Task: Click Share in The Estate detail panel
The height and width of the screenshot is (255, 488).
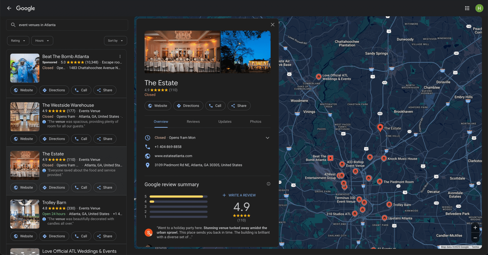Action: click(x=239, y=106)
